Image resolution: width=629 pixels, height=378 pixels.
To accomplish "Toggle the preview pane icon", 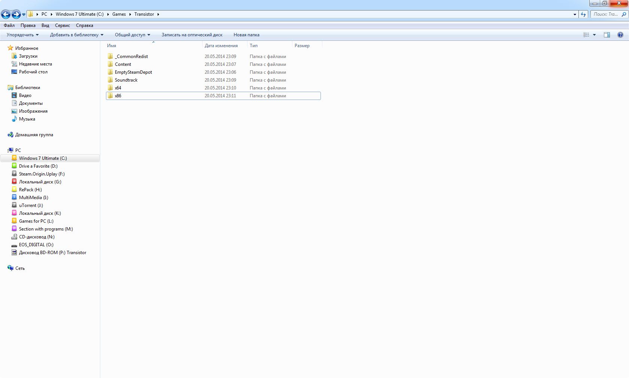I will (x=607, y=35).
